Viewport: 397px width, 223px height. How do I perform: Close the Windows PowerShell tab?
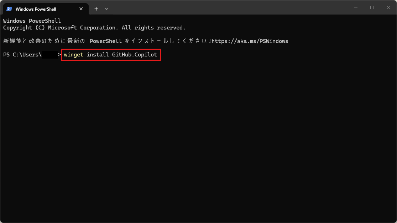point(82,9)
